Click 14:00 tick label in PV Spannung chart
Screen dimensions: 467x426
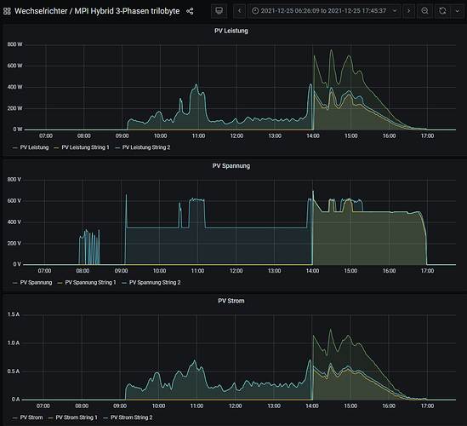point(313,271)
